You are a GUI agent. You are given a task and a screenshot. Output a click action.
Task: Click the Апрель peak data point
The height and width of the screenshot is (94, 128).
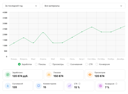coord(43,33)
